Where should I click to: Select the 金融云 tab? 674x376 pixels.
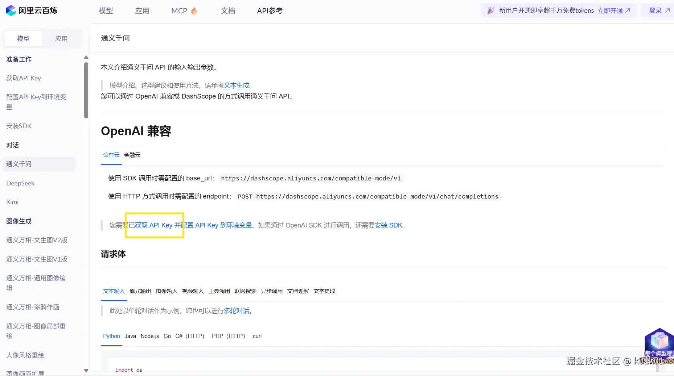[x=132, y=155]
